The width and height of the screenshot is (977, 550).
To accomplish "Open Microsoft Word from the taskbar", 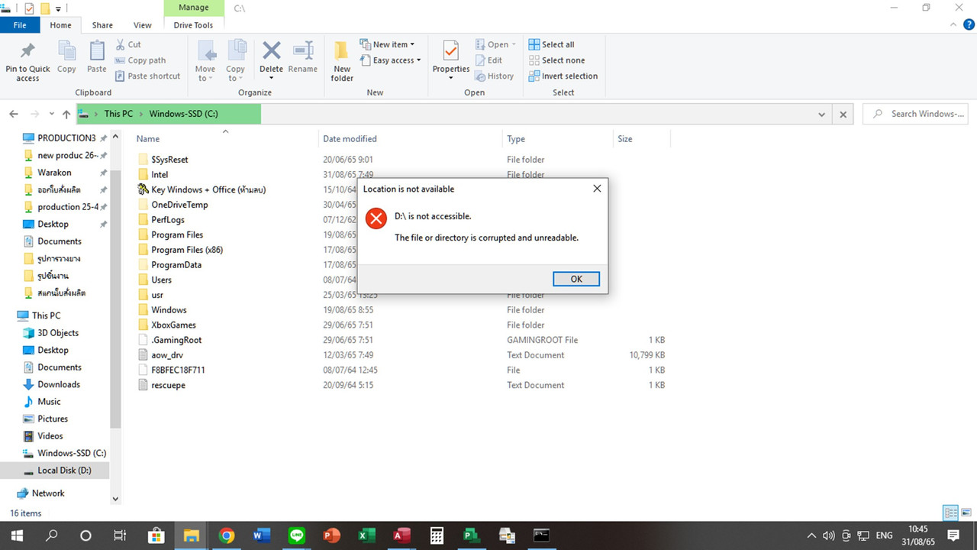I will click(x=261, y=535).
